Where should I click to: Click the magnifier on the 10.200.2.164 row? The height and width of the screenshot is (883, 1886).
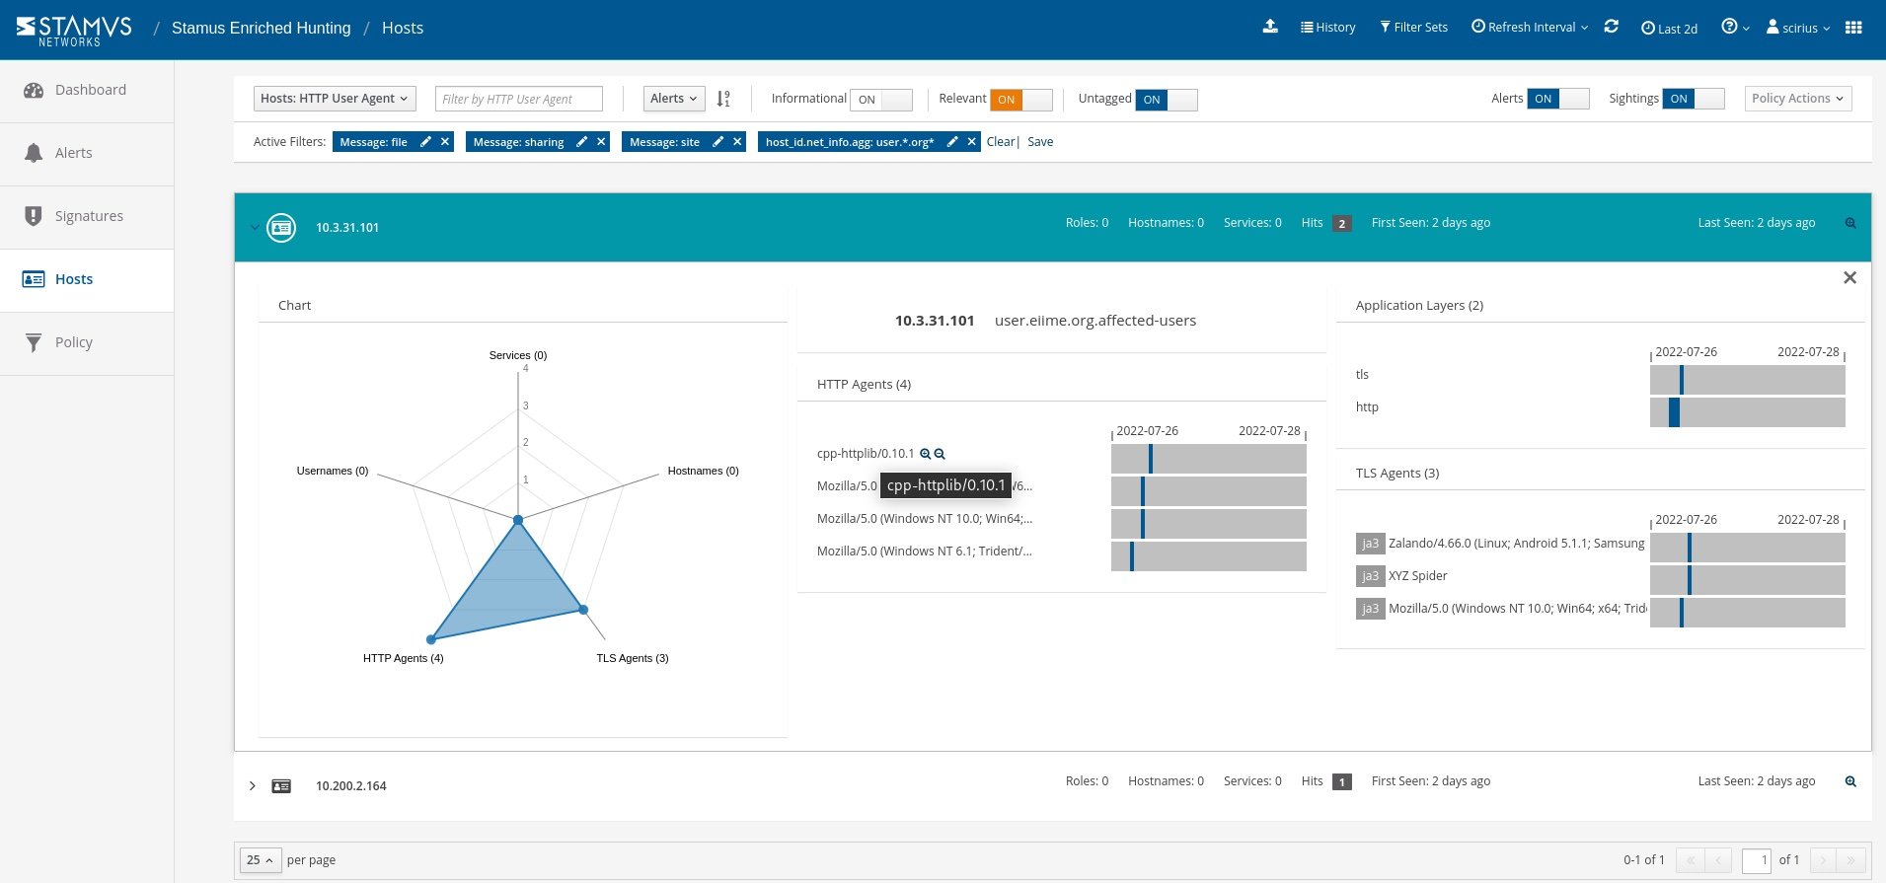pos(1850,781)
